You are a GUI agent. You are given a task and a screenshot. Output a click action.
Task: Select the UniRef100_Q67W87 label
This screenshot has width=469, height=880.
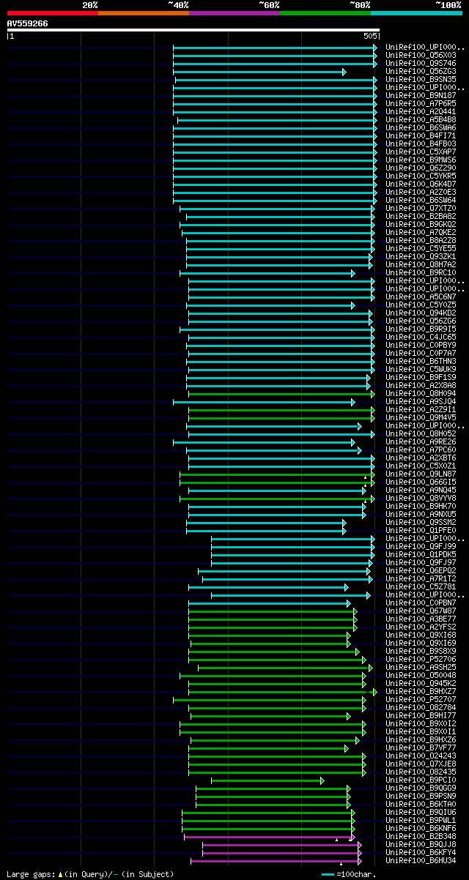pos(421,611)
